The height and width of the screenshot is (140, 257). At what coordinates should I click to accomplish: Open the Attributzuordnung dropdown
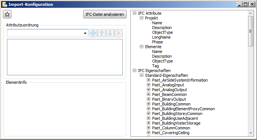coord(85,33)
